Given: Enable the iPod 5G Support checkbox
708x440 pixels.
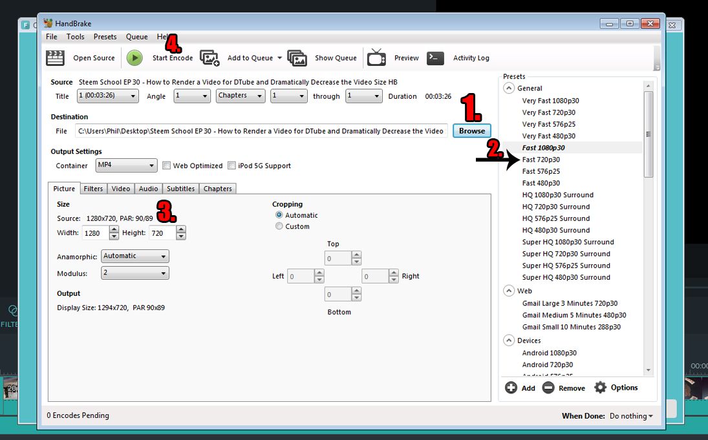Looking at the screenshot, I should pyautogui.click(x=231, y=165).
